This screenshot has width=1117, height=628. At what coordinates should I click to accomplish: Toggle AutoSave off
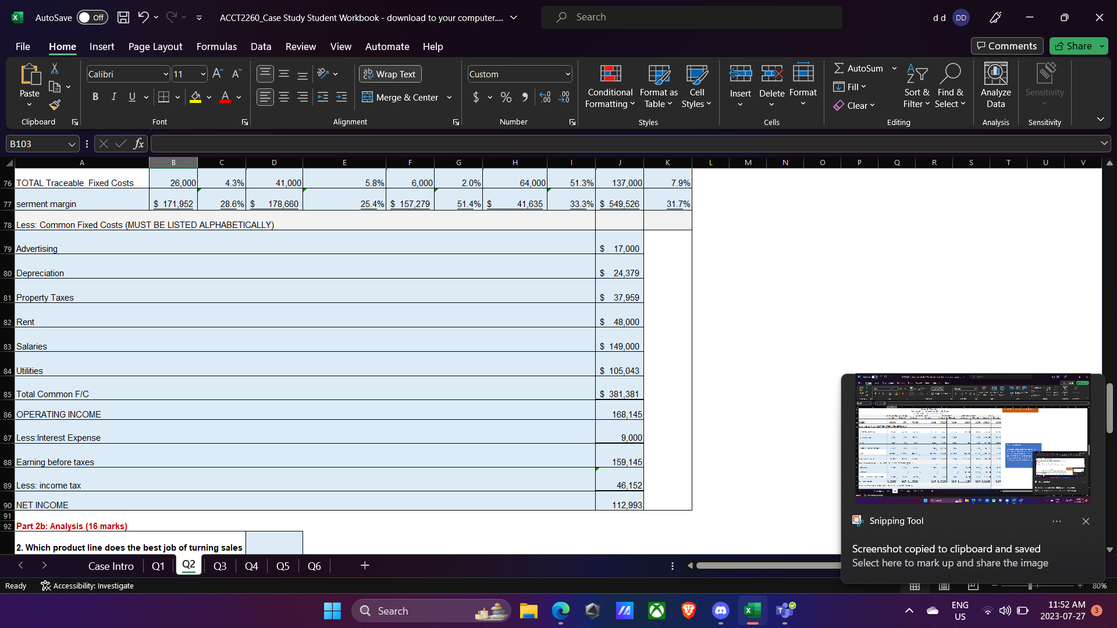pos(91,17)
